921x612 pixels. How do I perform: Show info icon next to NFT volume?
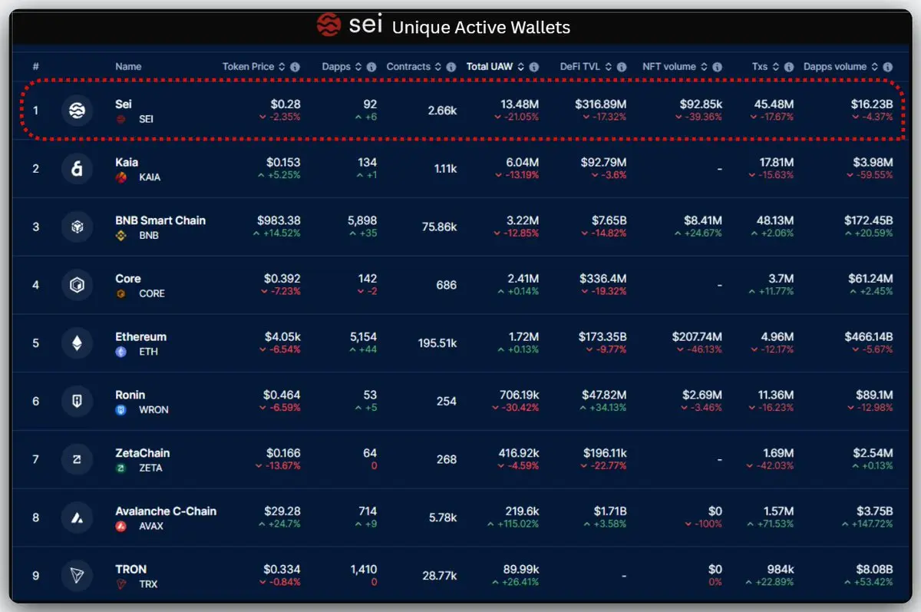point(718,67)
